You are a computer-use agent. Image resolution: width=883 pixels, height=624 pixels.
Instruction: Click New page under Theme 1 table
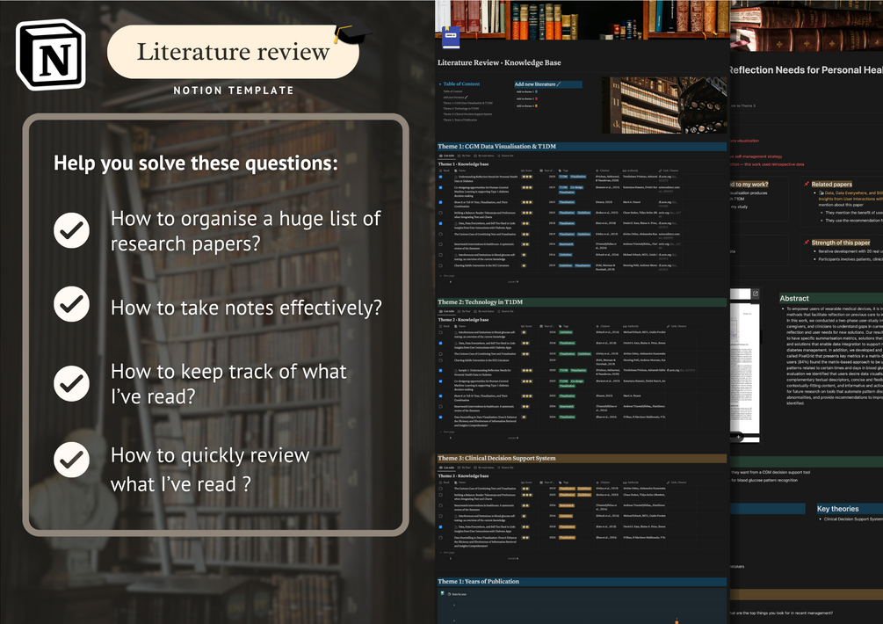point(447,276)
